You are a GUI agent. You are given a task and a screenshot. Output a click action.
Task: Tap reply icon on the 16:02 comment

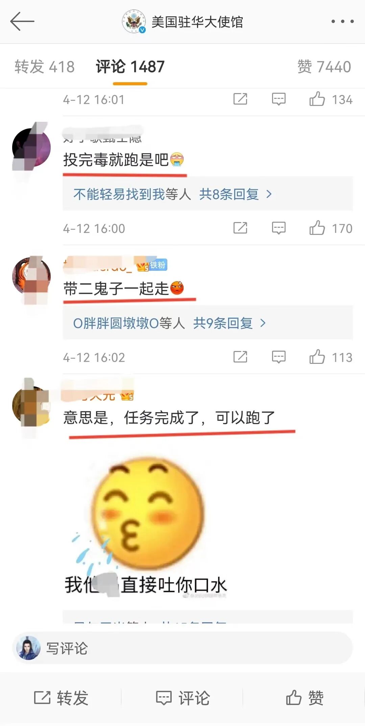pyautogui.click(x=279, y=357)
